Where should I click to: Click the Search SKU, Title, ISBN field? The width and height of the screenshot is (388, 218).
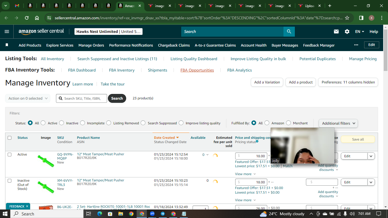point(82,98)
